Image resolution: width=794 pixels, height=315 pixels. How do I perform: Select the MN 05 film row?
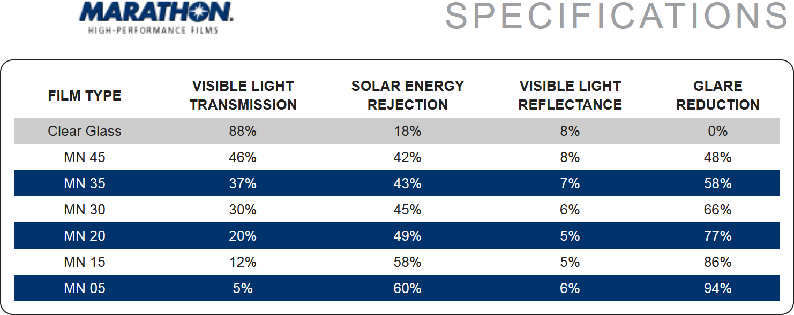85,288
